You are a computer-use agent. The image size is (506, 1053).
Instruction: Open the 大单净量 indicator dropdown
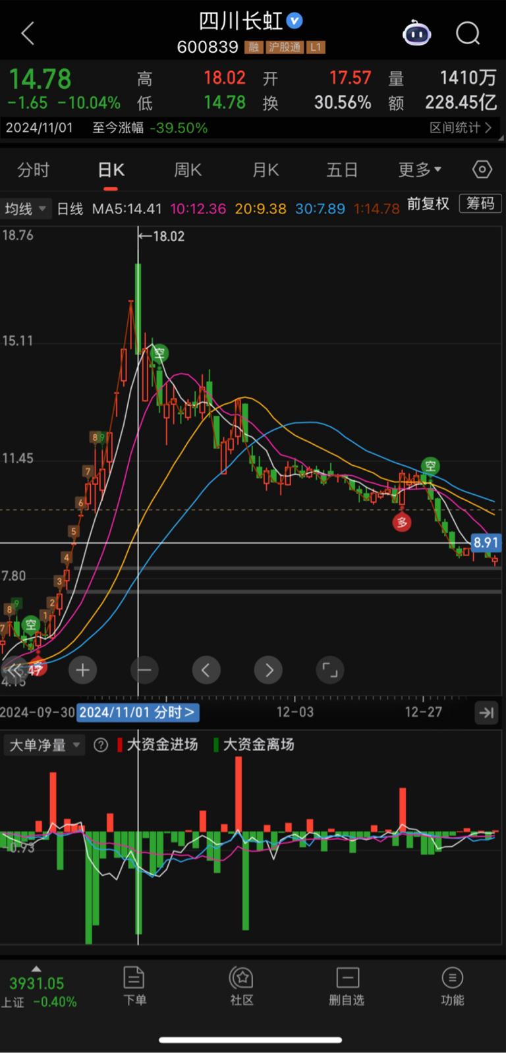[43, 745]
